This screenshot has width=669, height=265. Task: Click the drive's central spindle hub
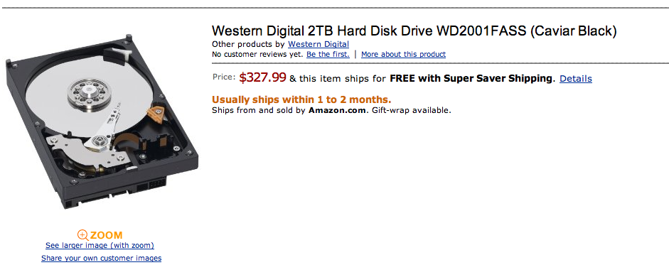pos(90,92)
